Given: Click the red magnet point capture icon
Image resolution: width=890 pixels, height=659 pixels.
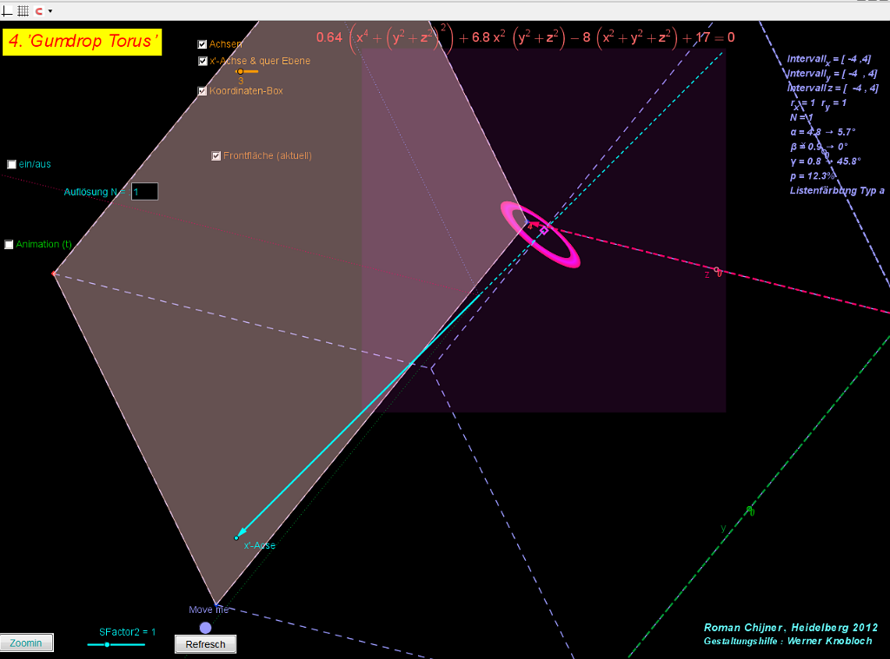Looking at the screenshot, I should point(38,10).
